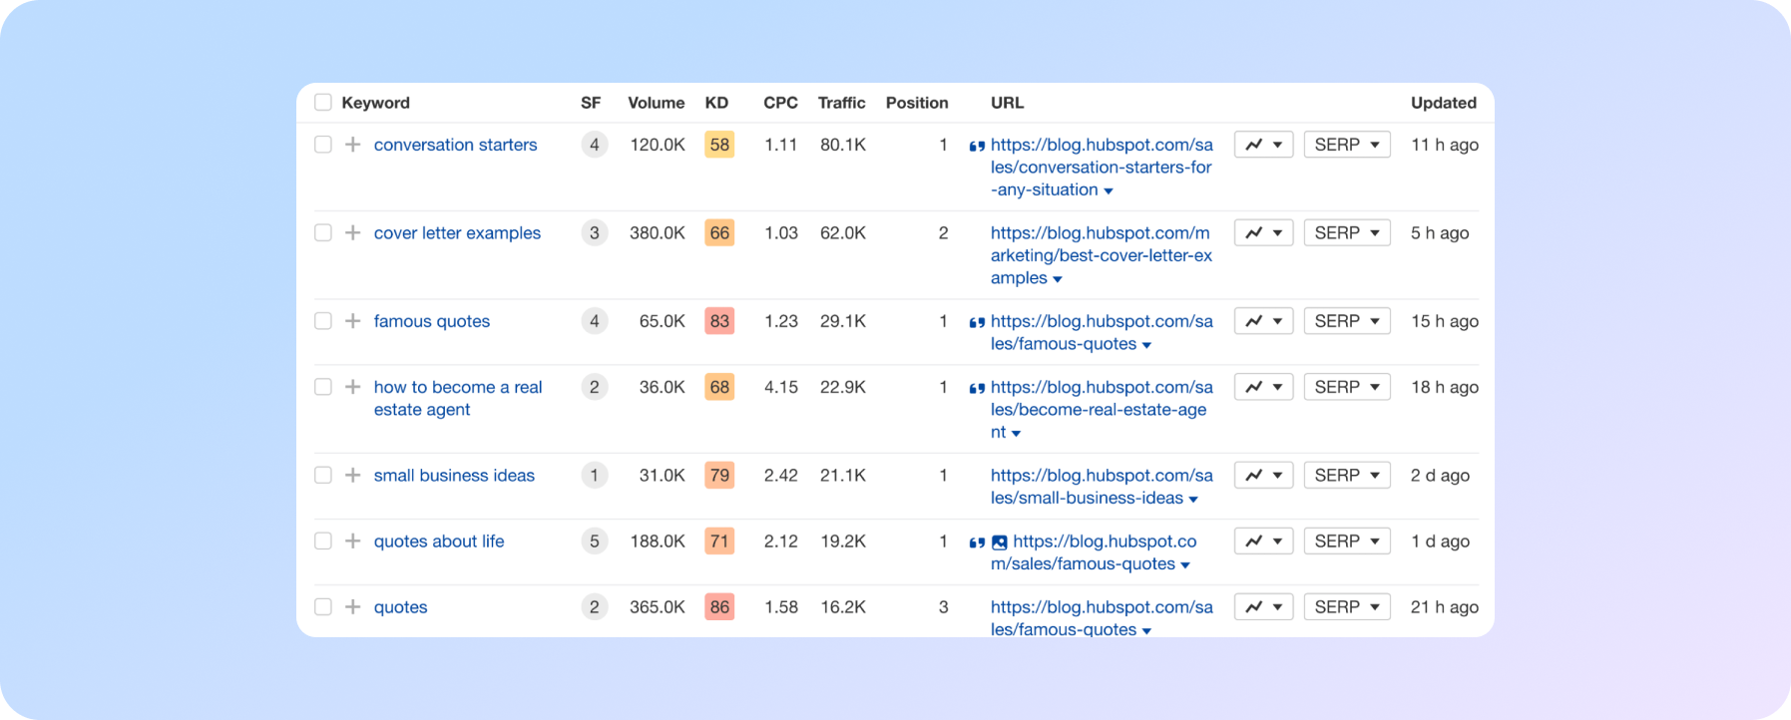Open how to become a real estate agent link
The width and height of the screenshot is (1791, 720).
click(x=458, y=398)
